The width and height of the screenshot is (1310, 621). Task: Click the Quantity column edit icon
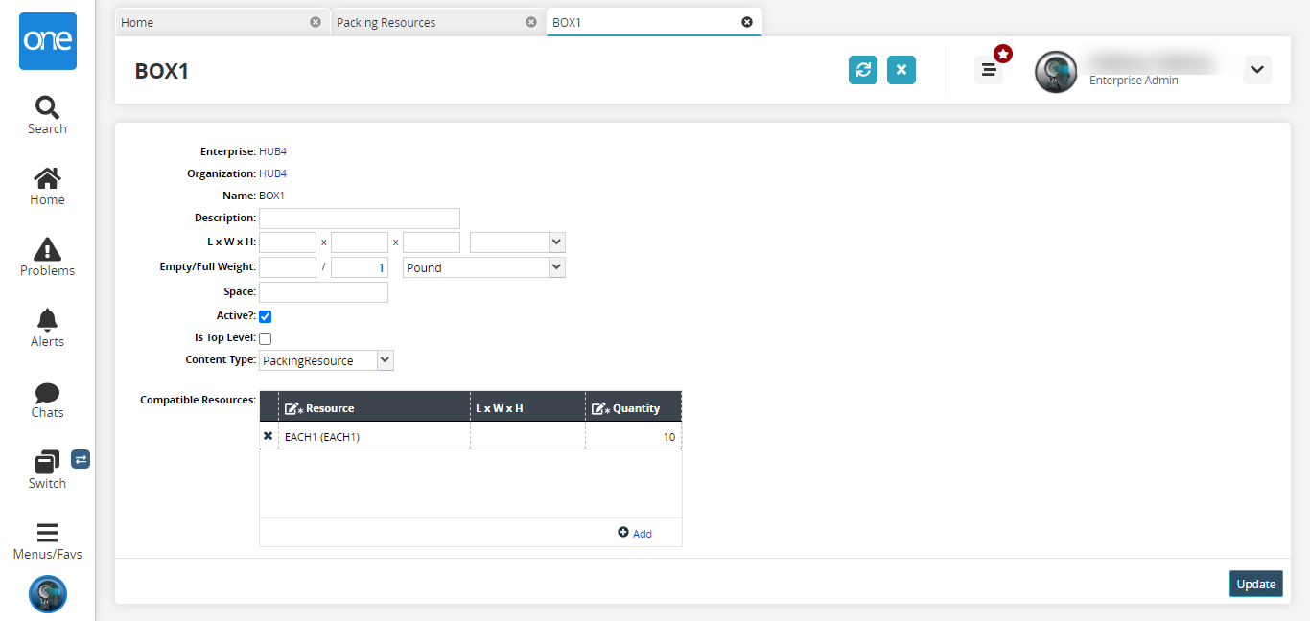tap(600, 408)
